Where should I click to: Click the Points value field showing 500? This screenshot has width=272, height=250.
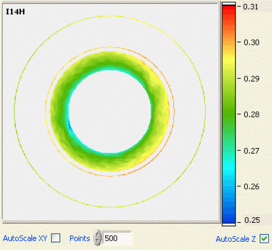(117, 238)
